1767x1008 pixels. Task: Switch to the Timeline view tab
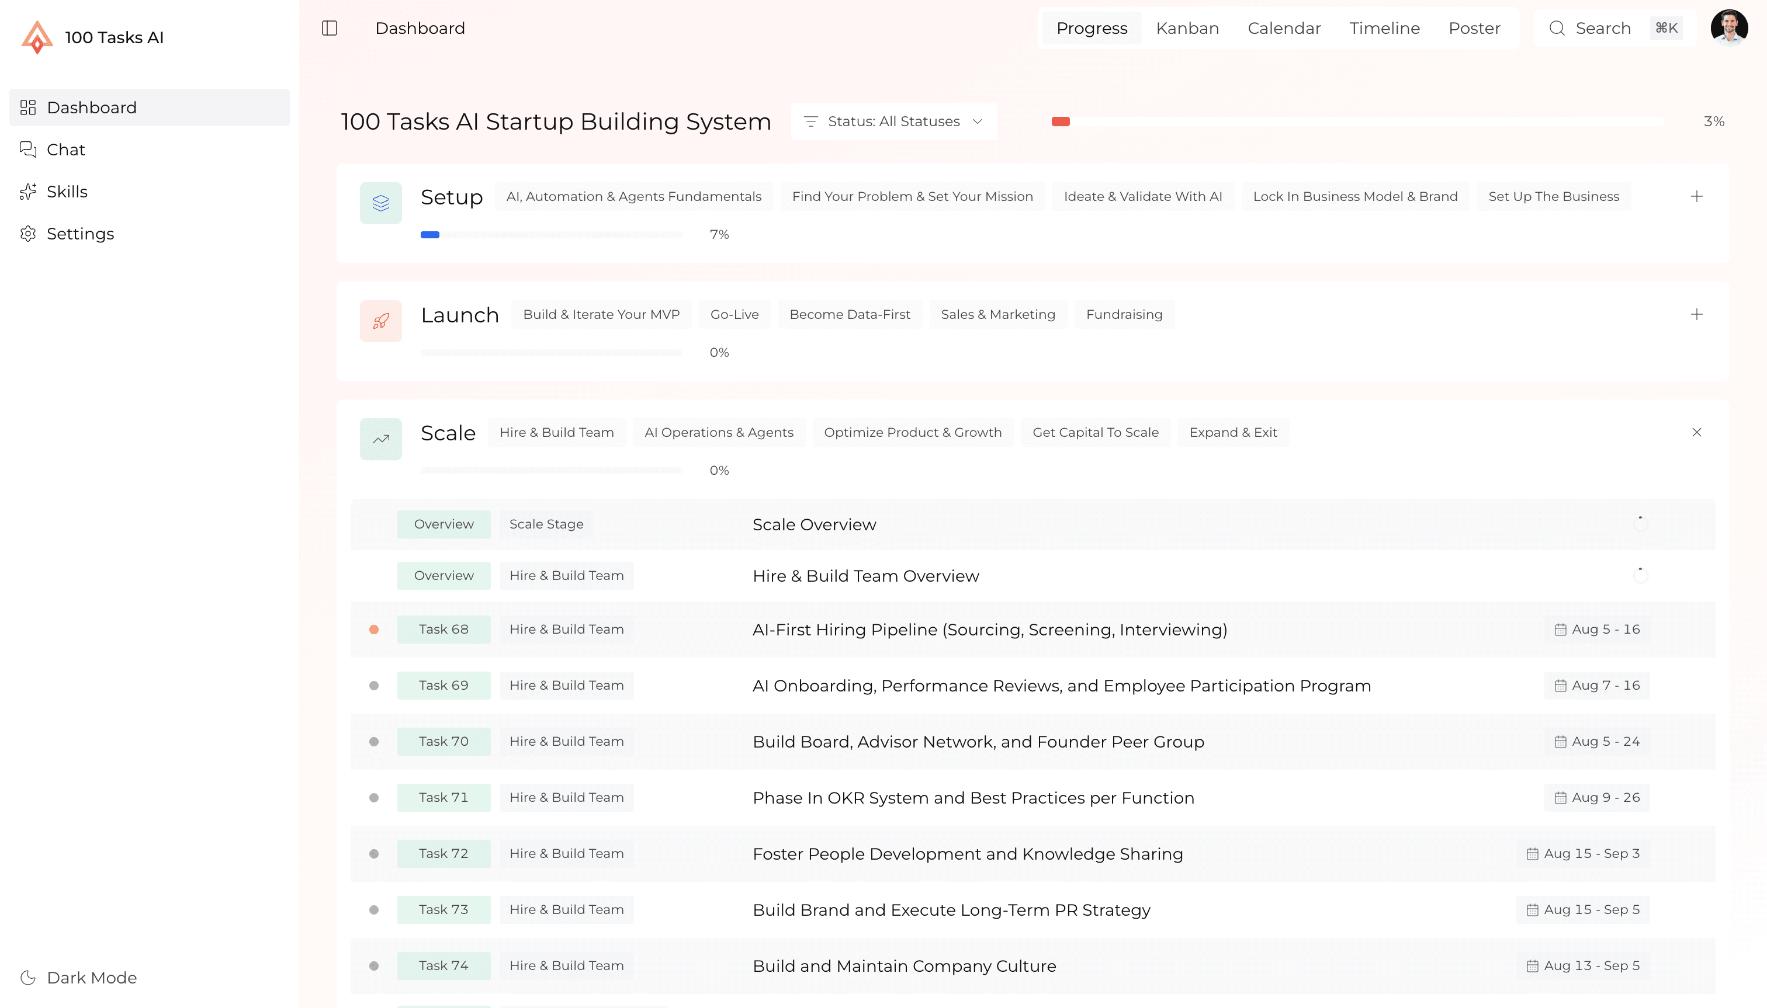pos(1385,29)
